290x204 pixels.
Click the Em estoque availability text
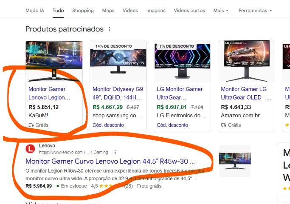tap(74, 186)
